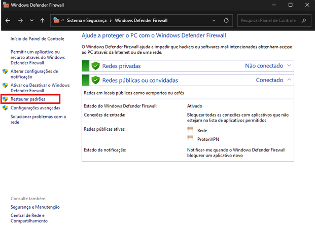Click Ajude a proteger o PC heading
This screenshot has width=315, height=229.
point(154,35)
